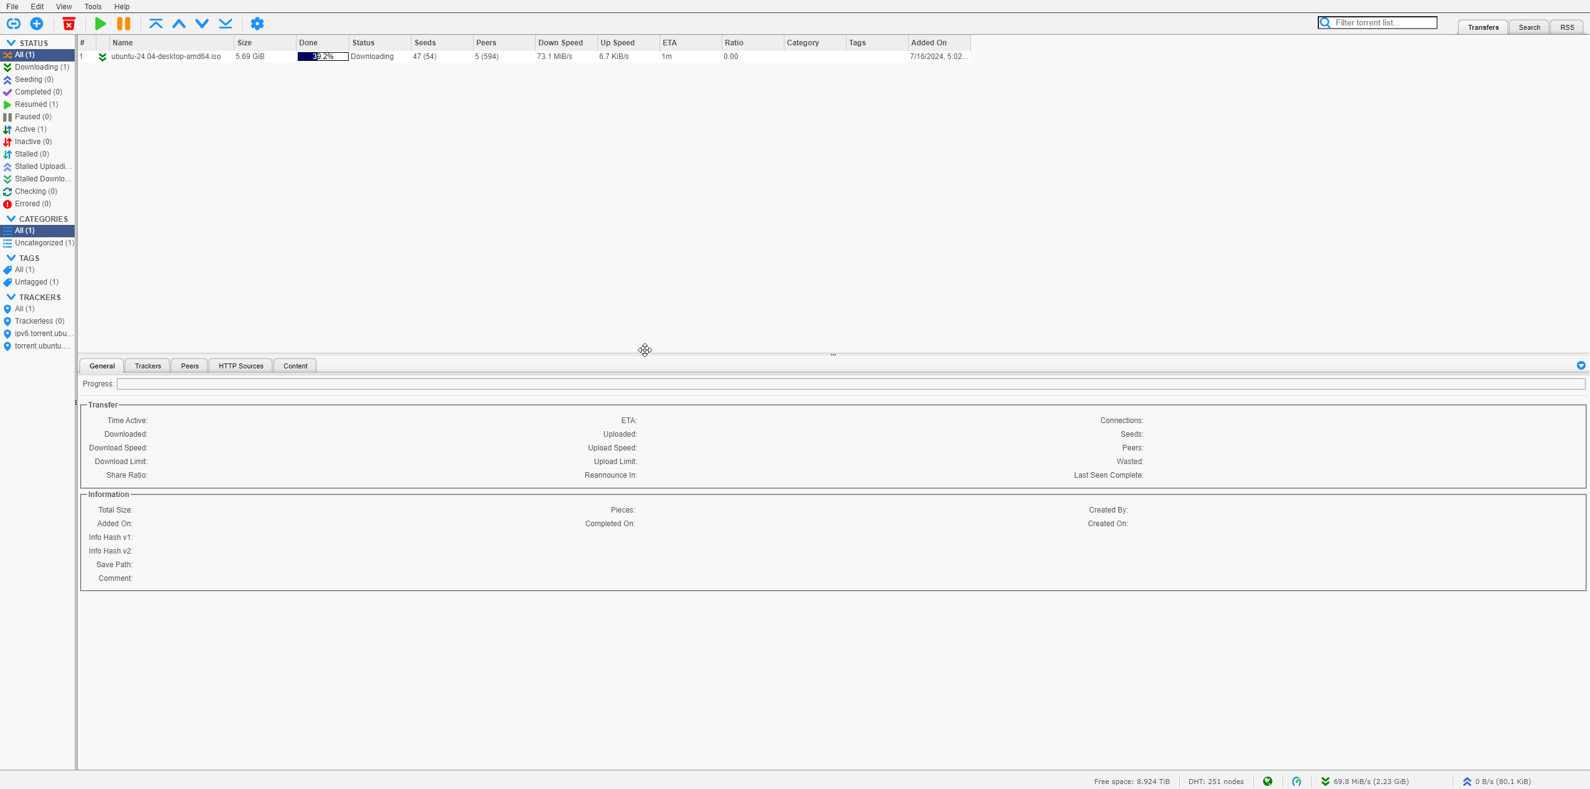Click the Add Torrent File icon
The image size is (1590, 789).
coord(37,24)
